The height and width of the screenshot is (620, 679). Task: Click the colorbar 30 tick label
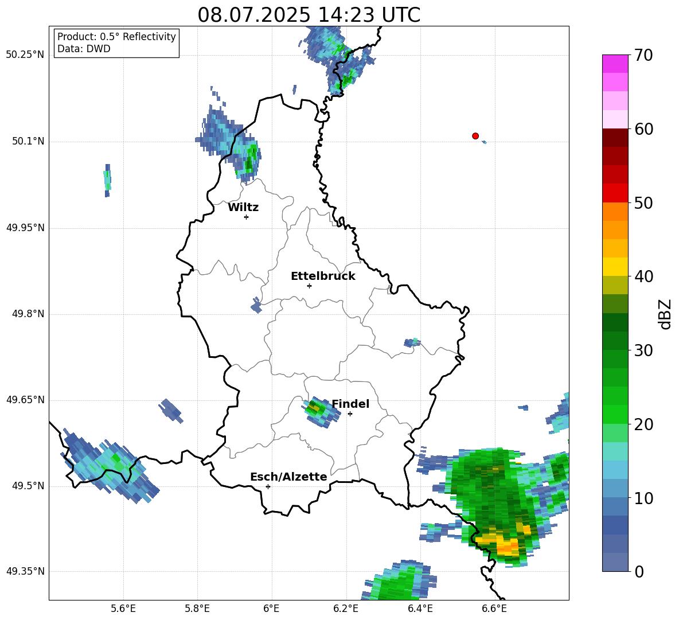pos(643,350)
